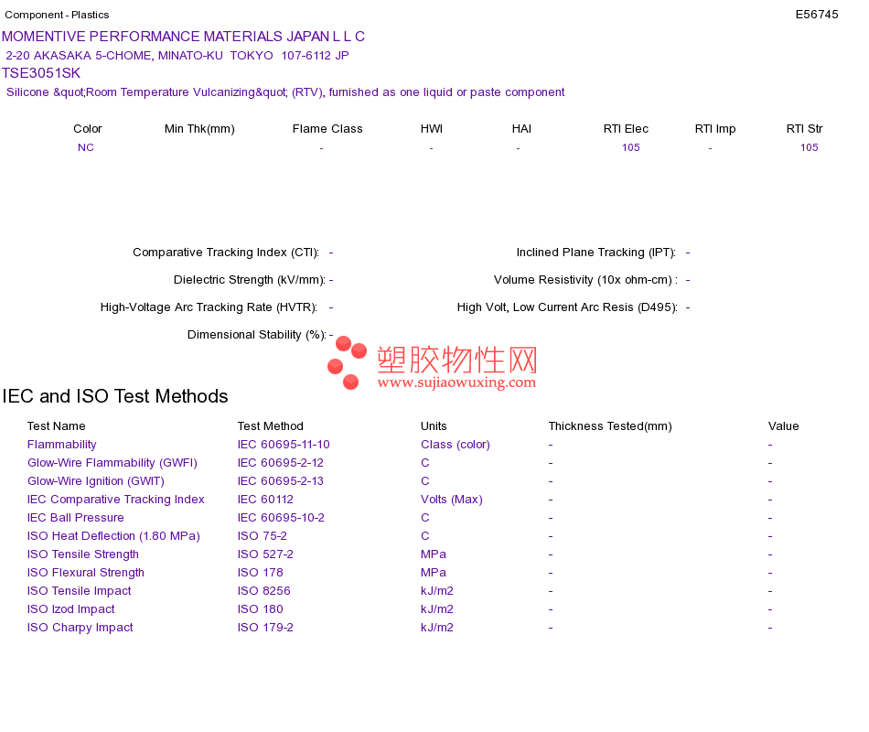Click the HWI column header
This screenshot has height=732, width=869.
tap(432, 129)
